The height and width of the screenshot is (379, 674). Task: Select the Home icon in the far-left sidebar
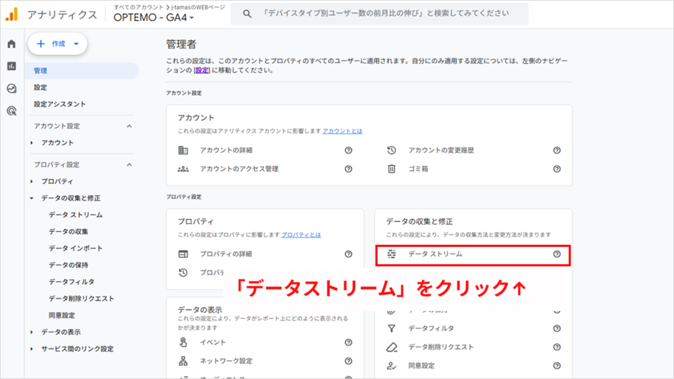tap(11, 44)
